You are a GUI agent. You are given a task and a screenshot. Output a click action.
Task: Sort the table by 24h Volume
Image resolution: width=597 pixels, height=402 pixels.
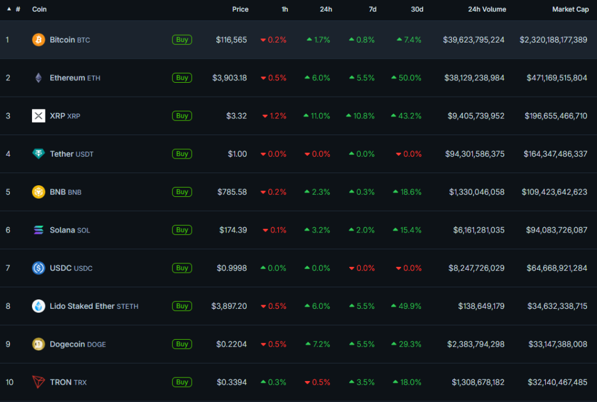(487, 9)
